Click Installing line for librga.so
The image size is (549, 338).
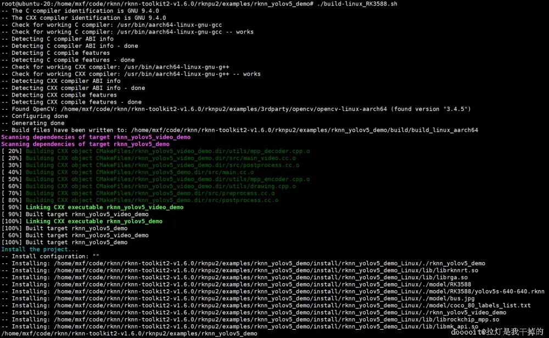click(x=234, y=277)
